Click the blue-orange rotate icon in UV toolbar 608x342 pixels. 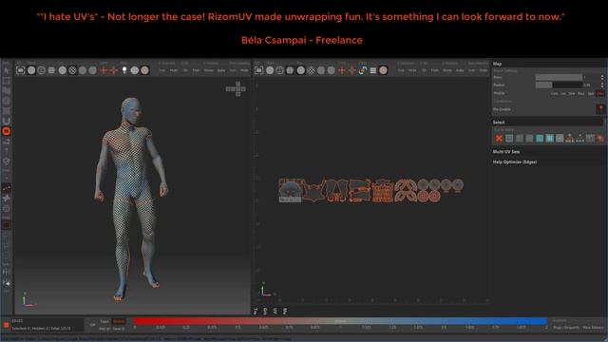[363, 70]
